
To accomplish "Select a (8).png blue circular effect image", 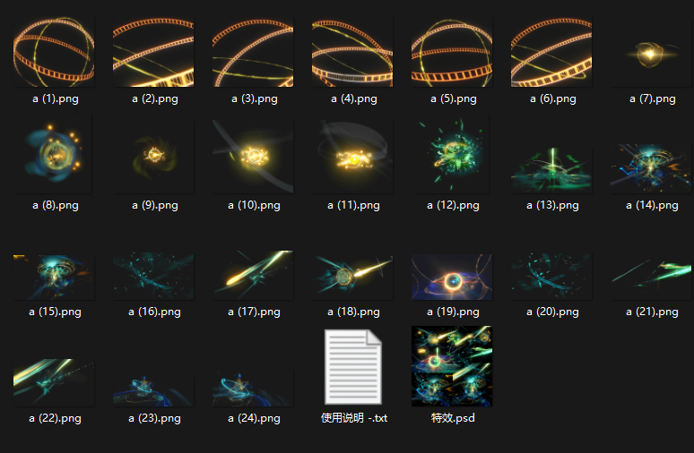I will pos(54,154).
